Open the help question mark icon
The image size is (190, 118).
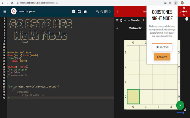click(x=187, y=19)
